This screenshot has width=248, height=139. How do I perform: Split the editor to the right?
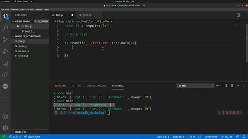pos(238,15)
